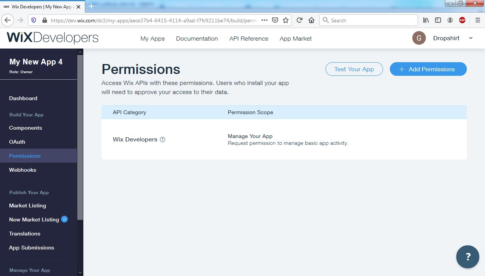Click the site padlock icon
This screenshot has height=276, width=485.
point(45,20)
